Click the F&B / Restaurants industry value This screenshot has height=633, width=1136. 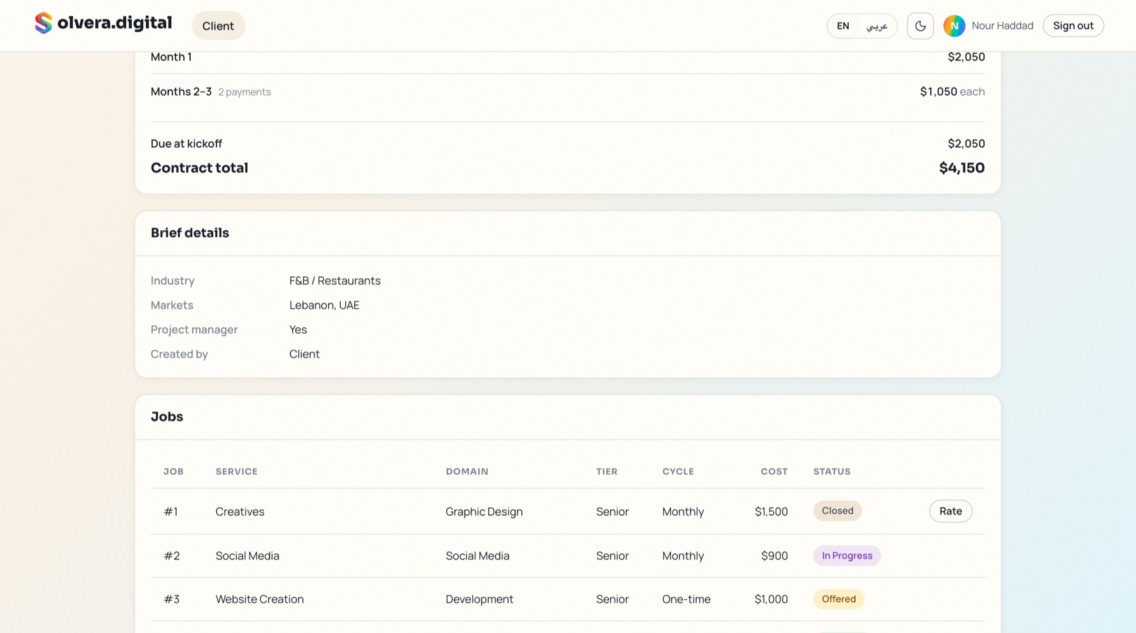[x=335, y=281]
